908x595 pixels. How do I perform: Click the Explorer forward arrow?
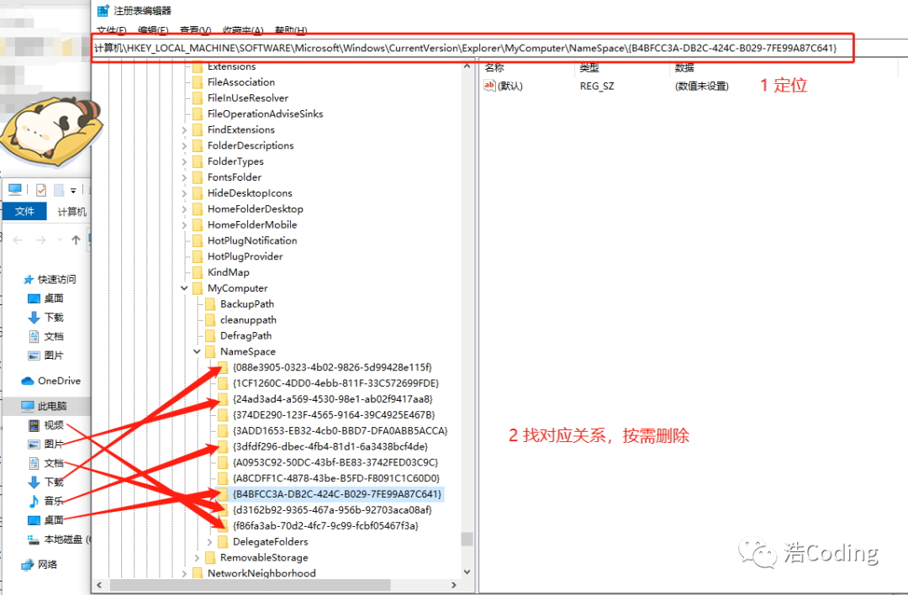point(40,240)
